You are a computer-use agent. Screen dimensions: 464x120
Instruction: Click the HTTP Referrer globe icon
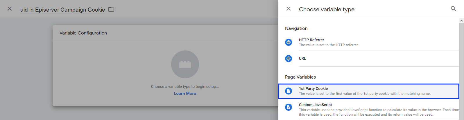289,42
